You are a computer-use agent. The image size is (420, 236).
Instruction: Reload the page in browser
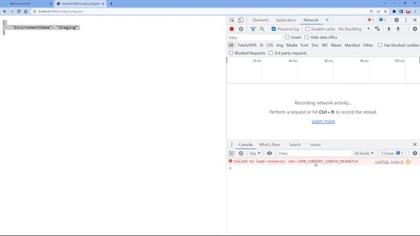pyautogui.click(x=19, y=12)
